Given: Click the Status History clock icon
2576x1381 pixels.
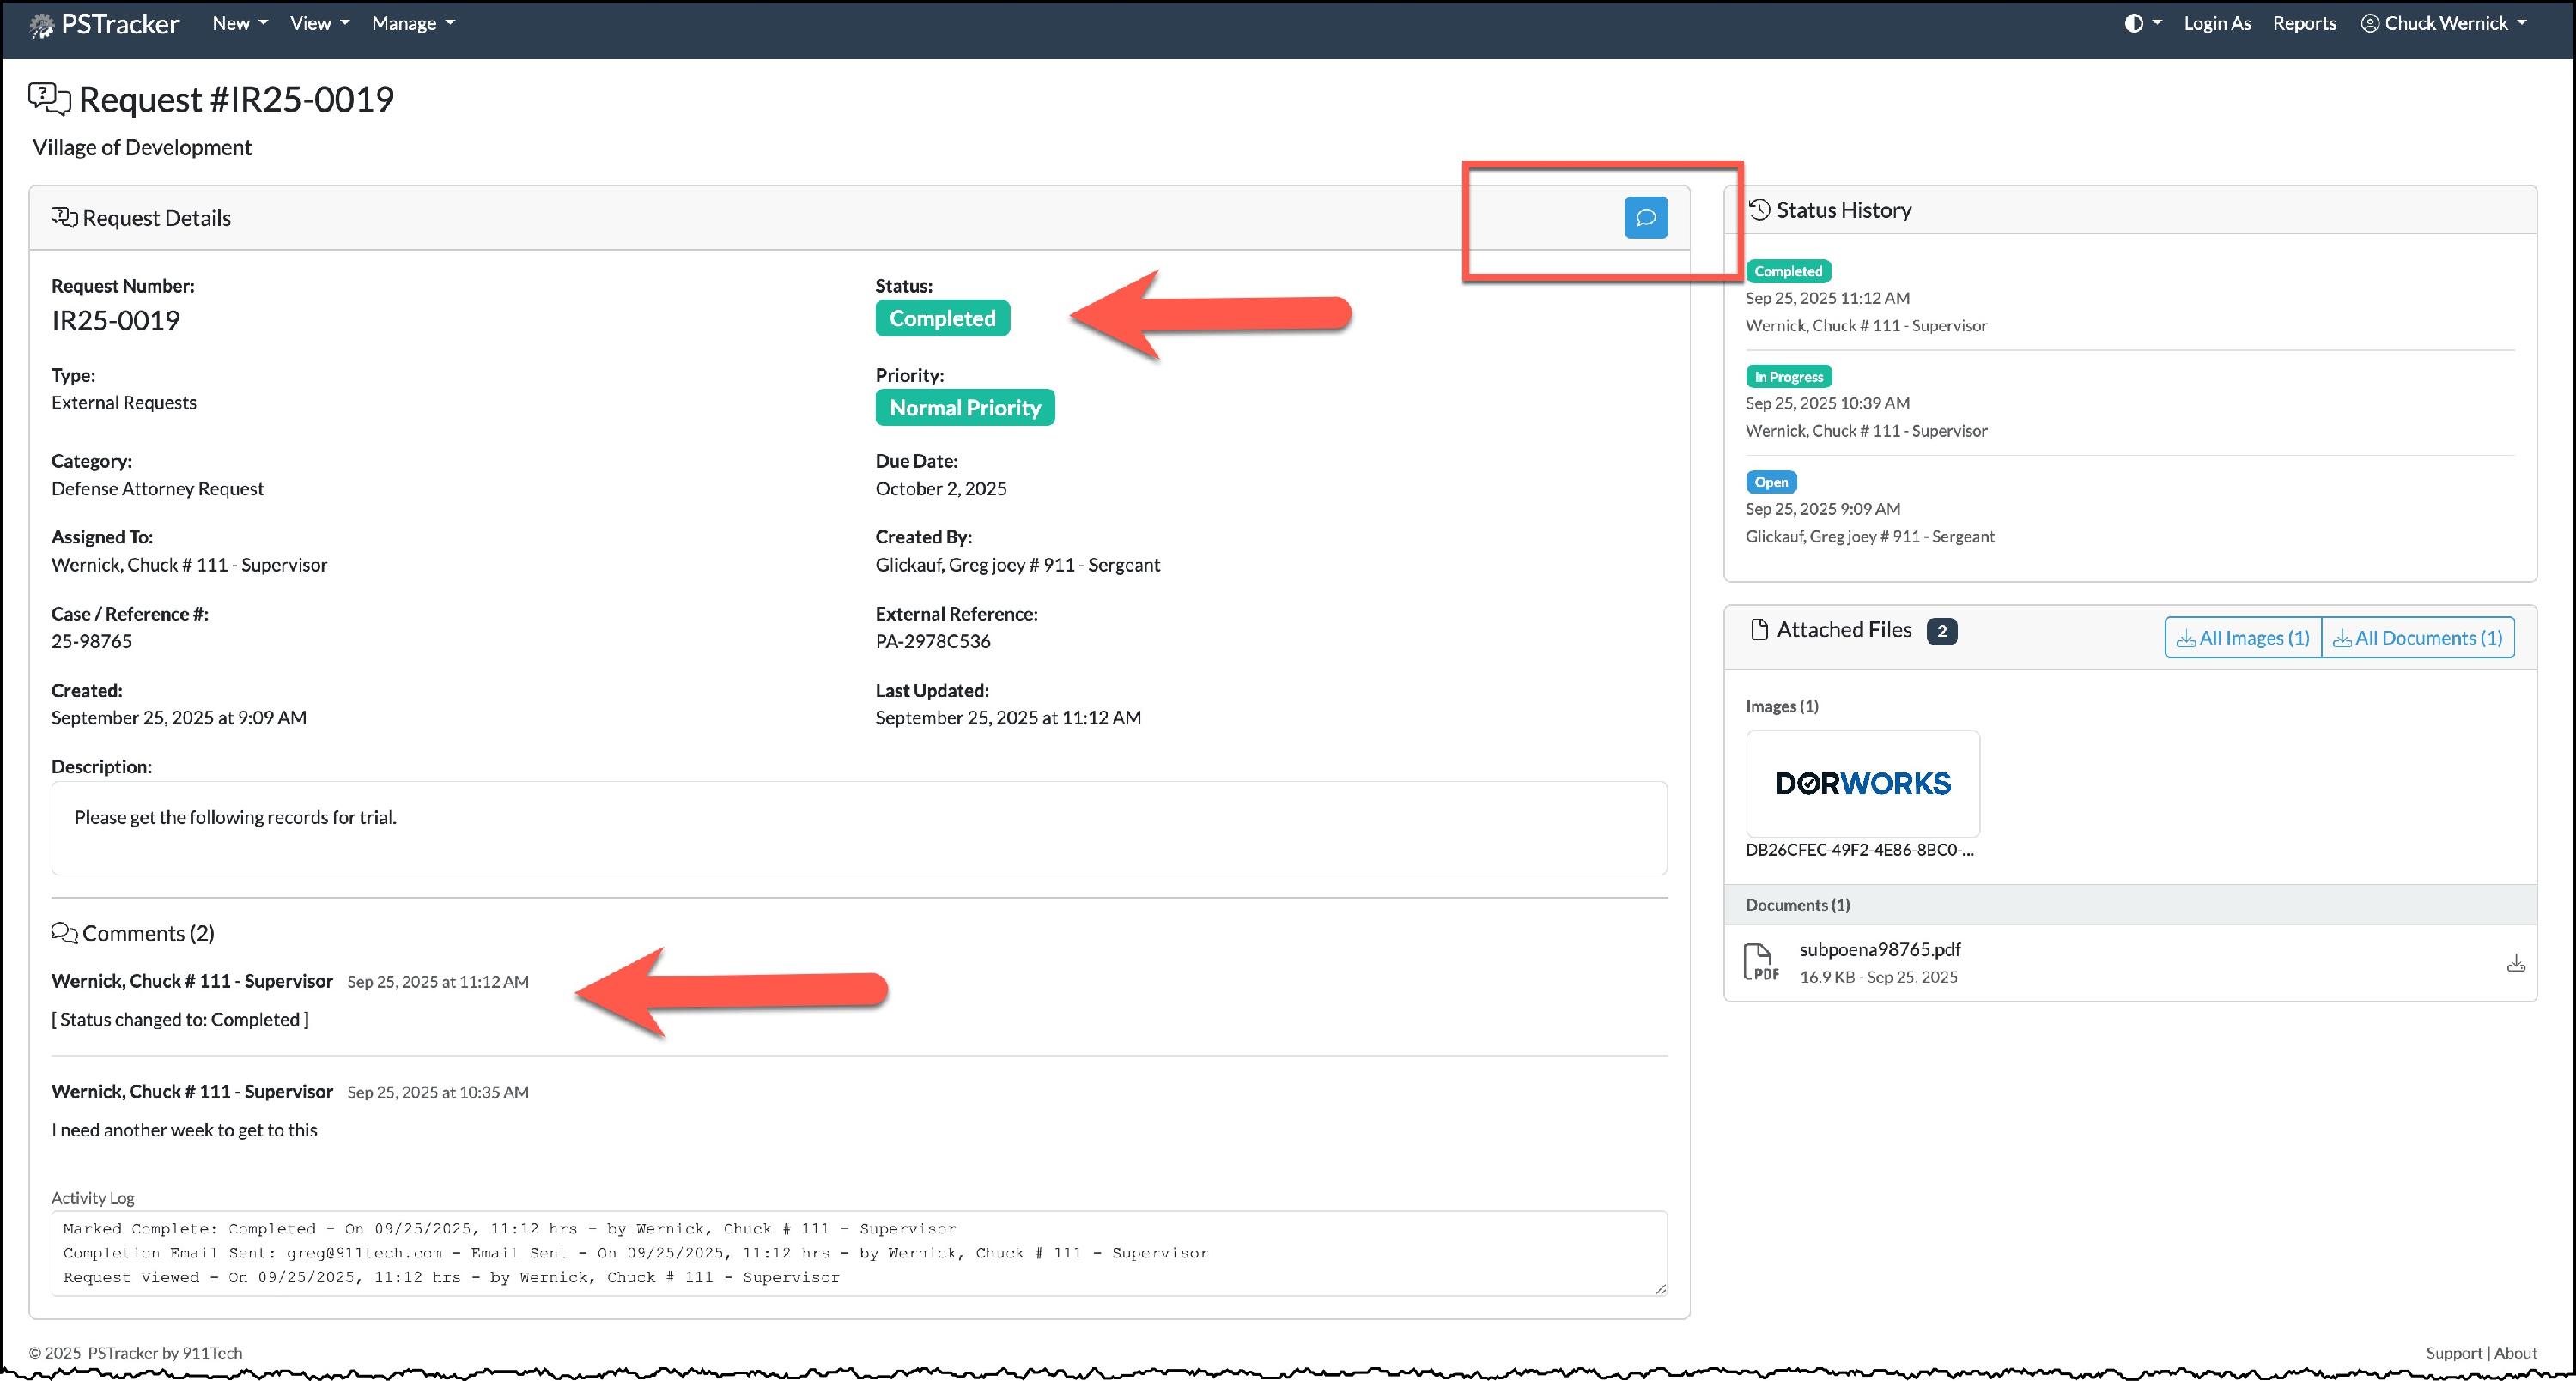Looking at the screenshot, I should coord(1760,209).
